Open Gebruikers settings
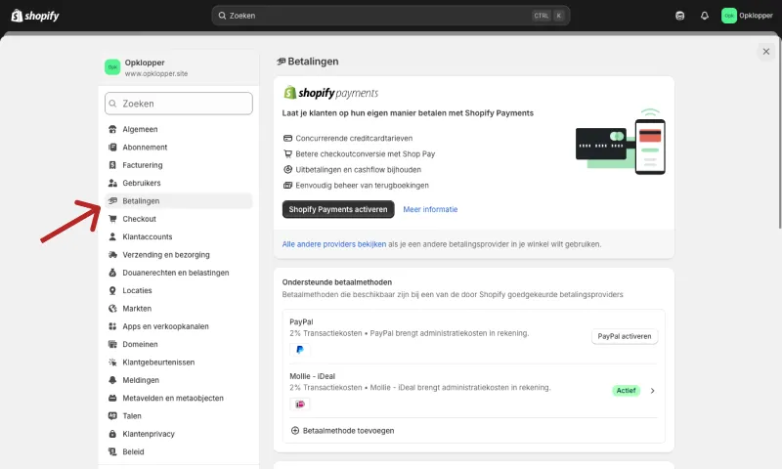This screenshot has height=469, width=782. click(179, 183)
